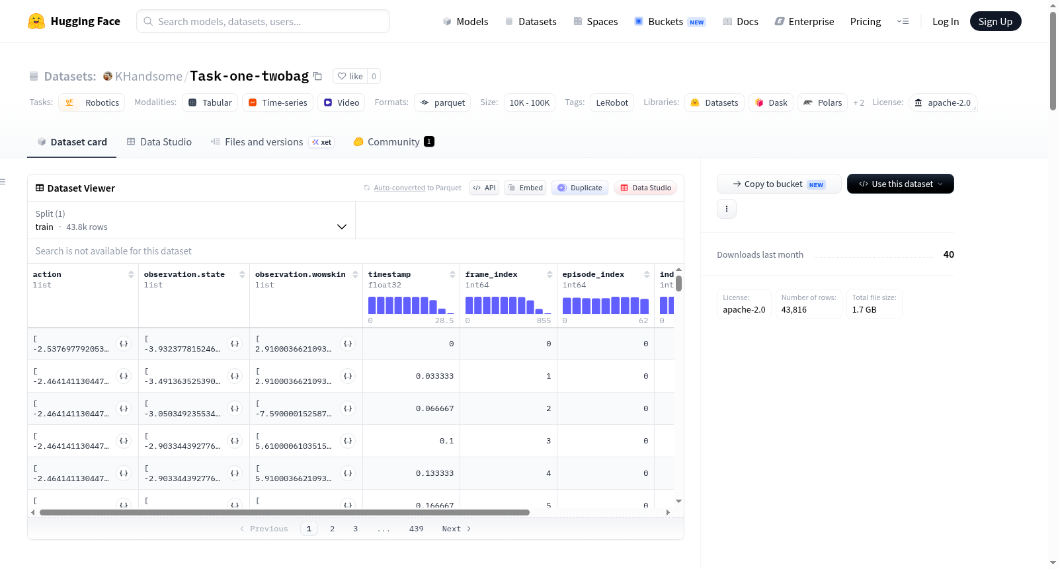
Task: Click the episode_index histogram chart
Action: pos(606,305)
